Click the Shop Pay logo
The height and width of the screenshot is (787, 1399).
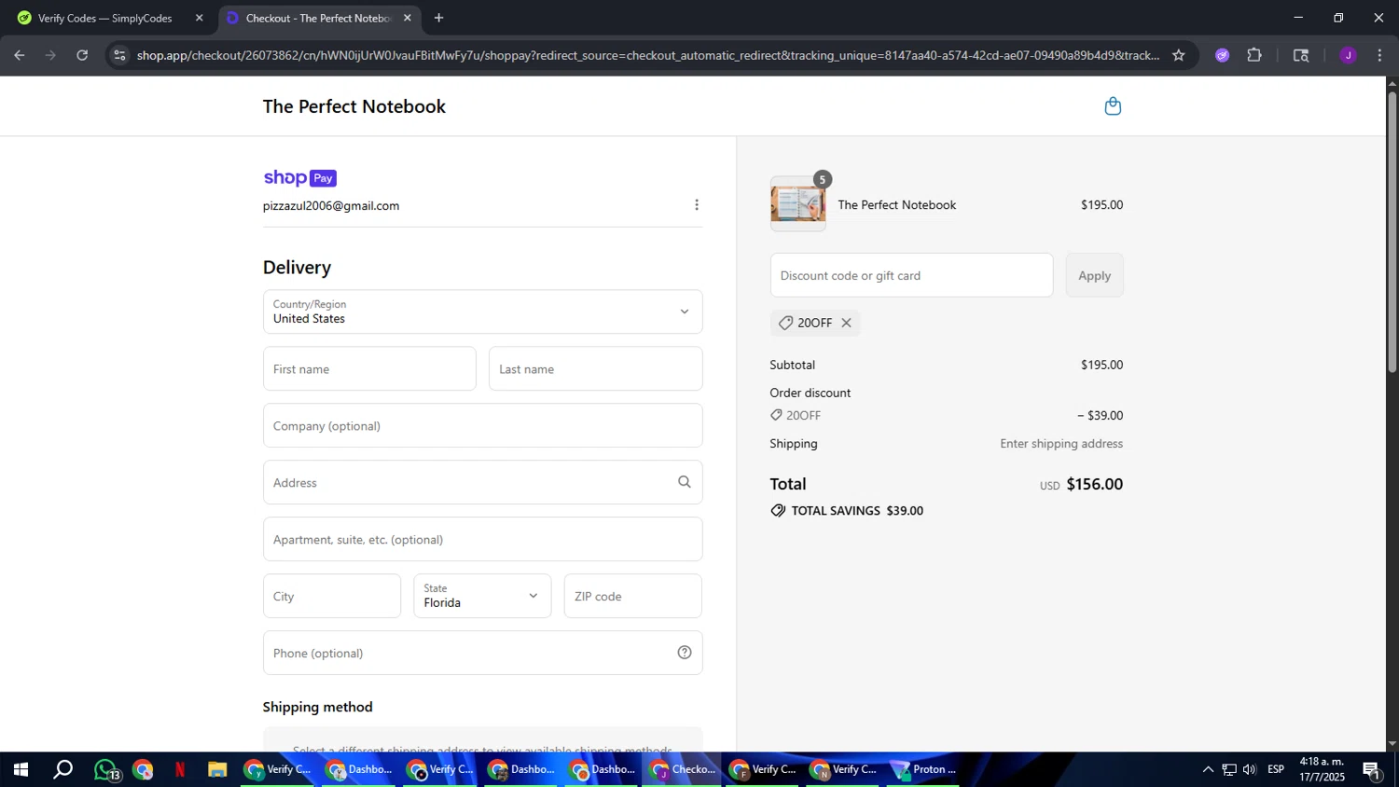(299, 178)
